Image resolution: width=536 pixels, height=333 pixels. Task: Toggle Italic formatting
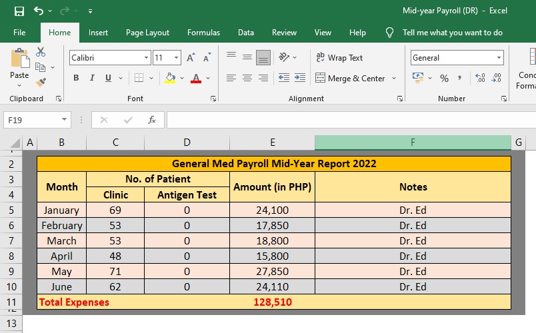pos(92,78)
